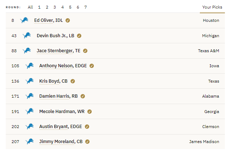Click the Lions logo beside pick 8
Screen dimensions: 231x152
pyautogui.click(x=24, y=20)
